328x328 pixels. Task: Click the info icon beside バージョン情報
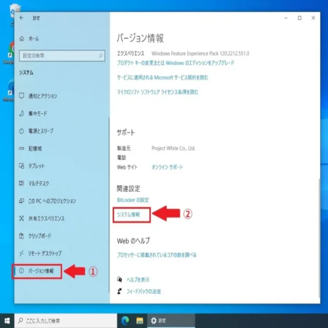(21, 271)
